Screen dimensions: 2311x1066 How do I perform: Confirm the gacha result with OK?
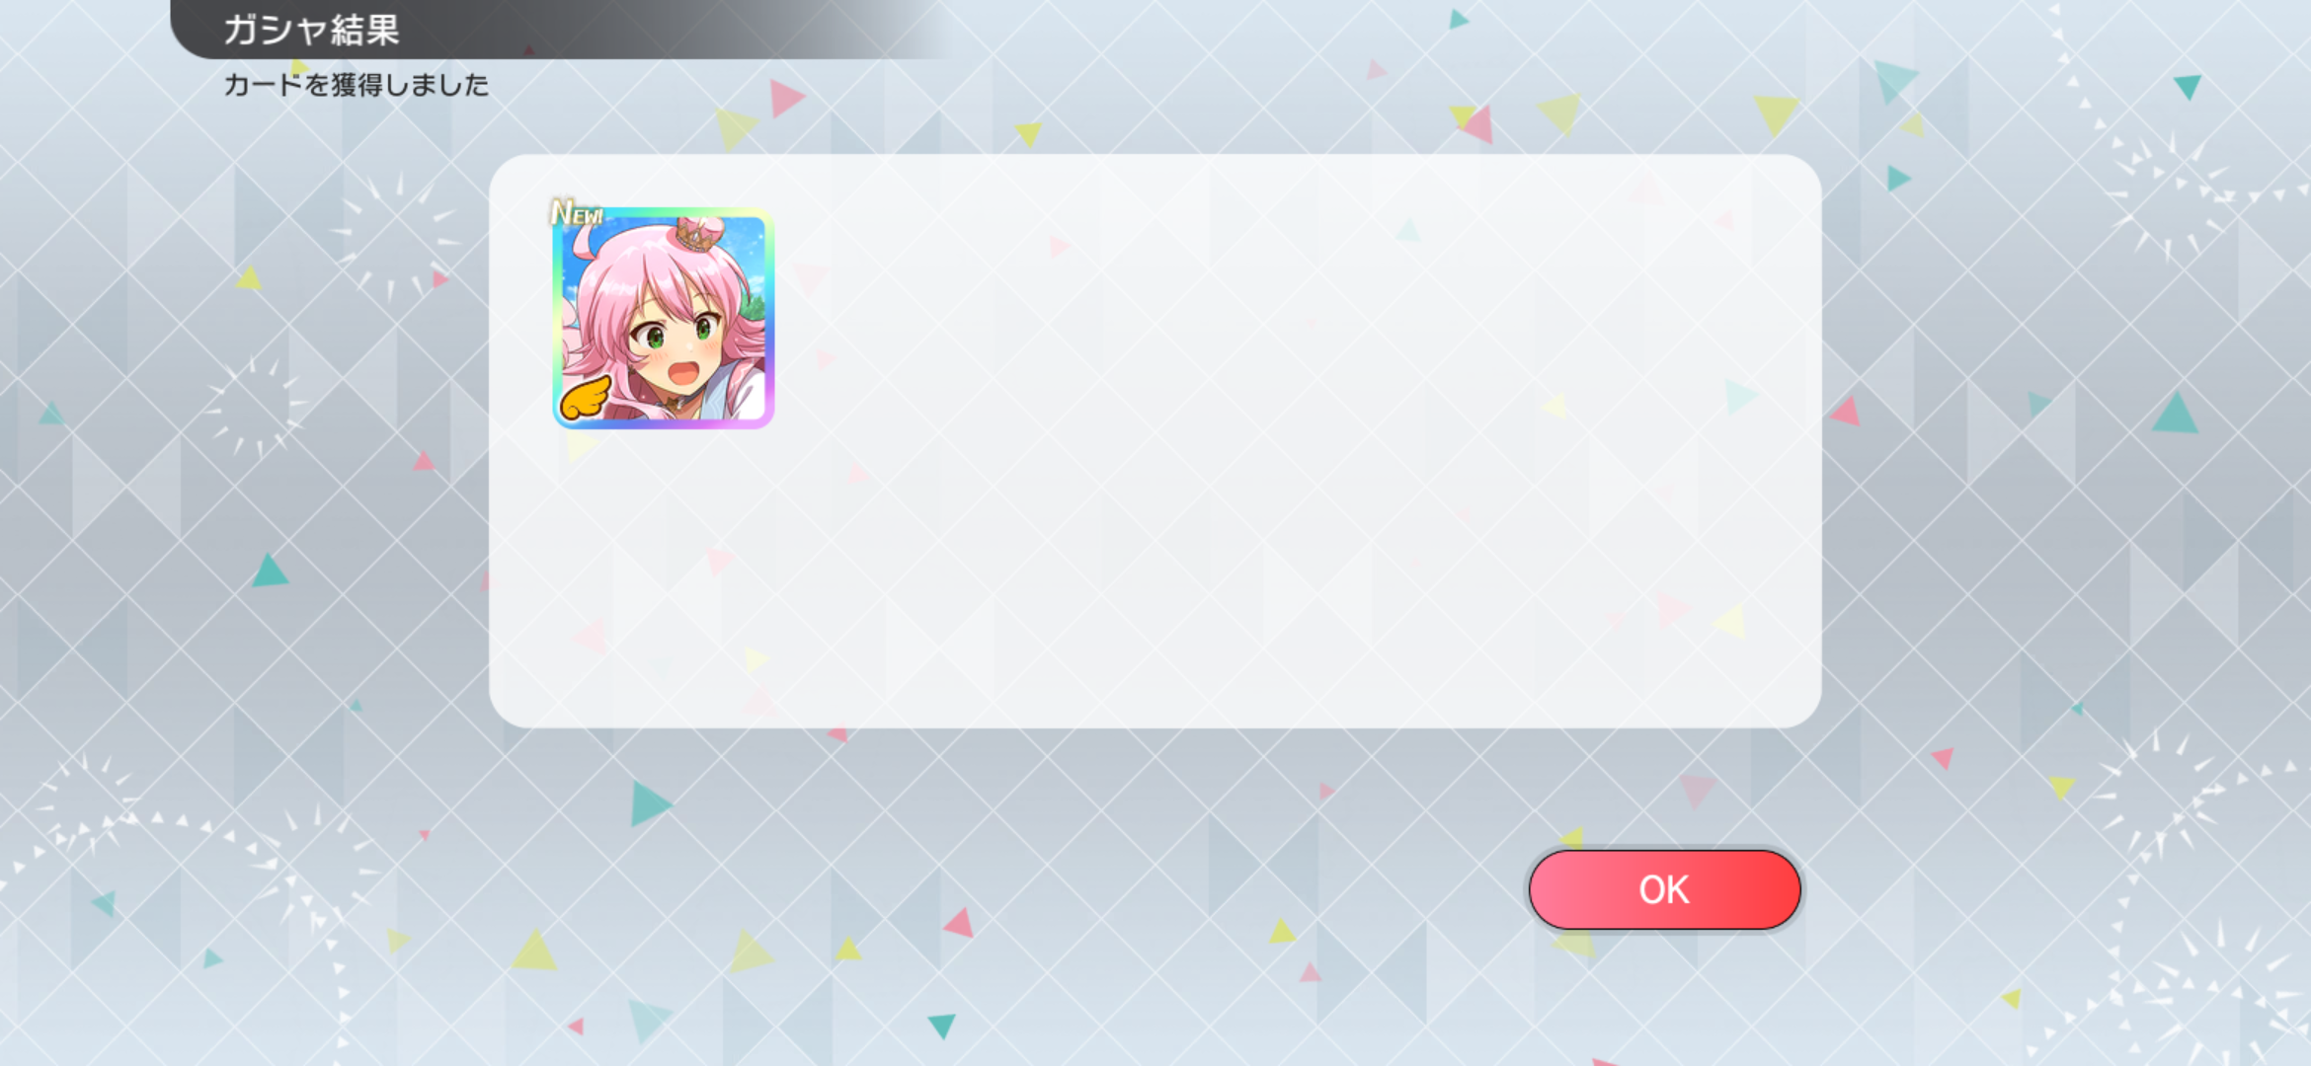point(1664,889)
